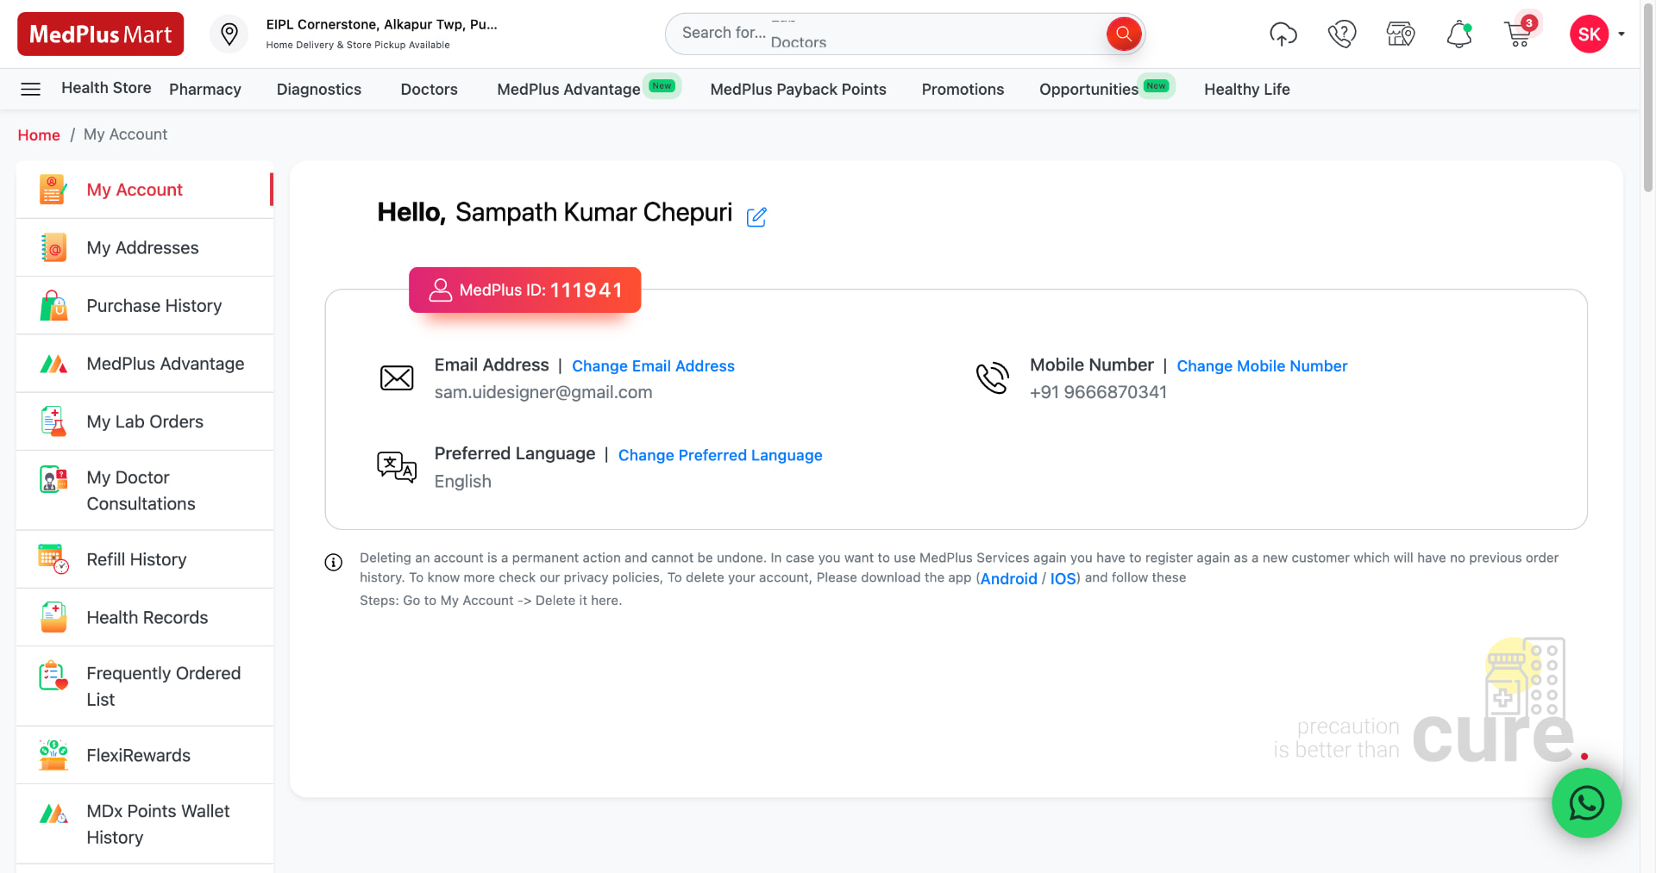The height and width of the screenshot is (873, 1656).
Task: Open the notifications bell
Action: (1459, 34)
